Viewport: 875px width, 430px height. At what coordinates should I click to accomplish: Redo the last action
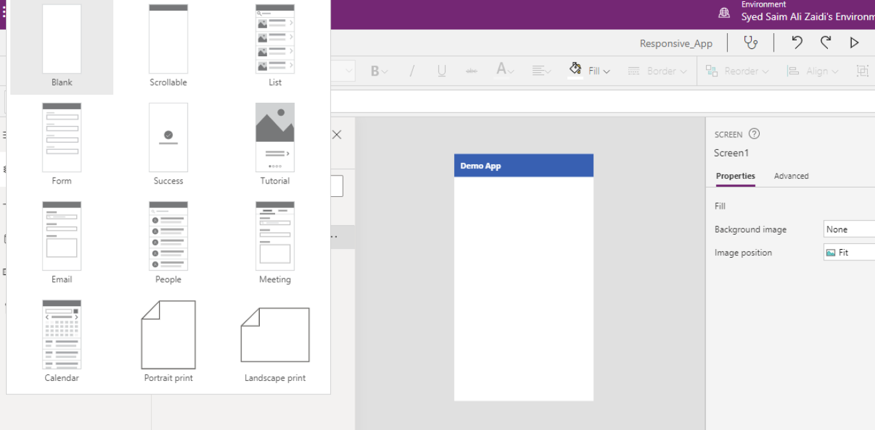(x=825, y=42)
